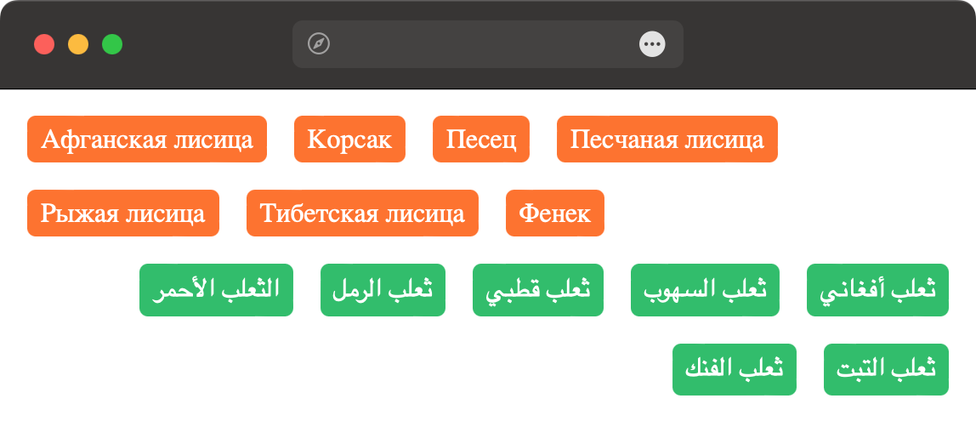This screenshot has height=444, width=976.
Task: Select the الثعلب الأحمر green tag
Action: click(x=216, y=290)
